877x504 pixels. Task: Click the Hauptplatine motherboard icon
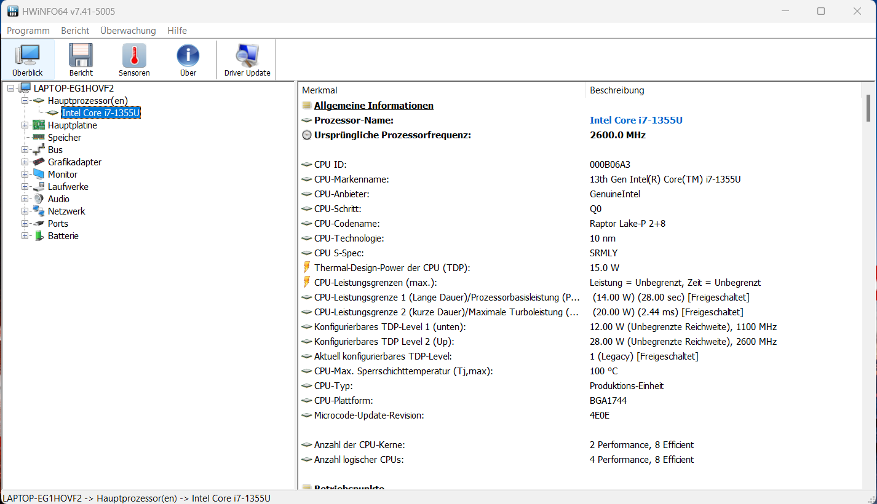(x=39, y=125)
